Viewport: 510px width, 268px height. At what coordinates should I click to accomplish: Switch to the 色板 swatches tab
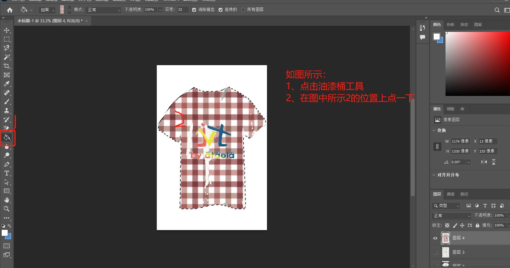450,25
